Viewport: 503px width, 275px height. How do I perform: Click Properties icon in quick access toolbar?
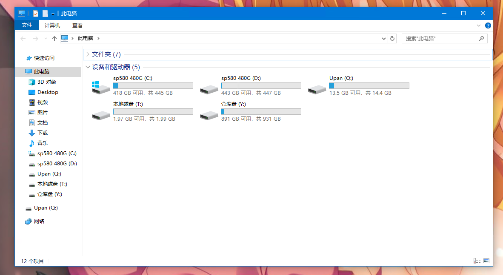[x=36, y=14]
